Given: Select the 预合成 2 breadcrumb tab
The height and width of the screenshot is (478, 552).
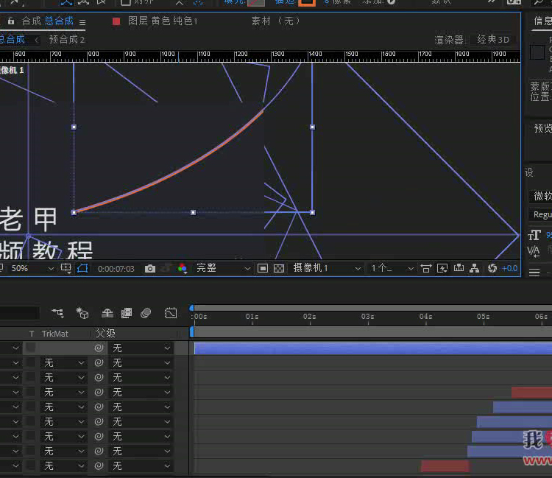Looking at the screenshot, I should click(x=67, y=40).
